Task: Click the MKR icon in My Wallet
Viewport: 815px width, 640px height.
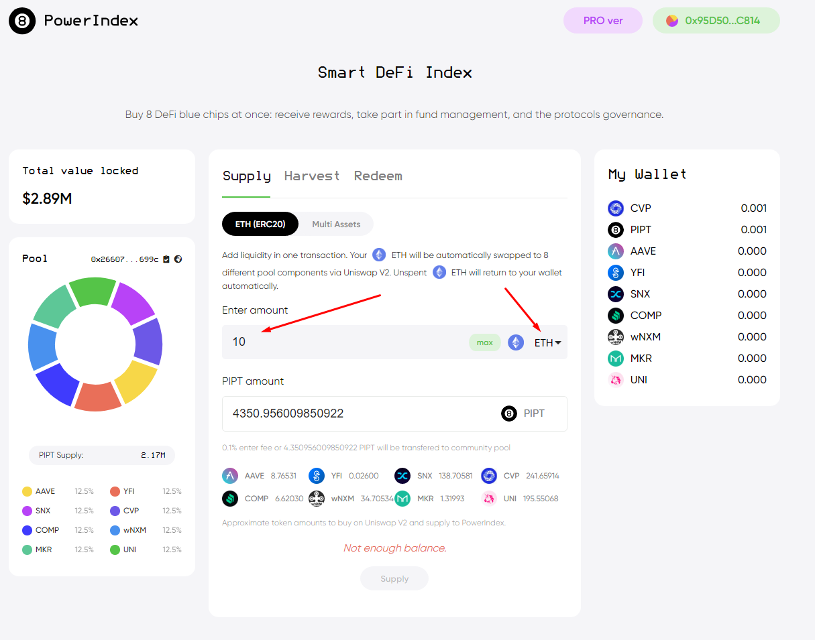Action: (616, 359)
